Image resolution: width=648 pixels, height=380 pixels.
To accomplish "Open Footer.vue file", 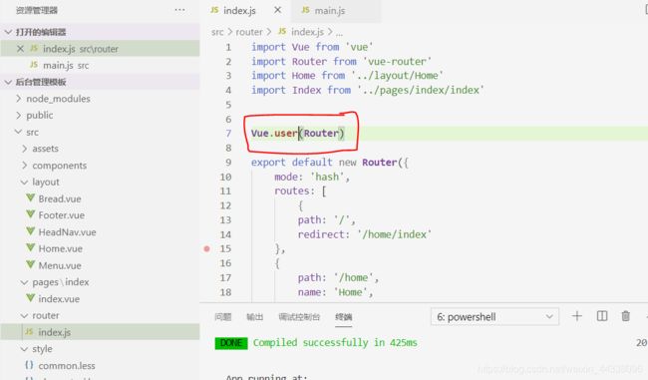I will pyautogui.click(x=61, y=215).
